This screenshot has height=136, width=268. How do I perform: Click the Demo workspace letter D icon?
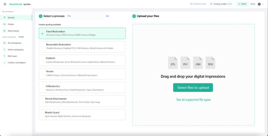(x=5, y=50)
